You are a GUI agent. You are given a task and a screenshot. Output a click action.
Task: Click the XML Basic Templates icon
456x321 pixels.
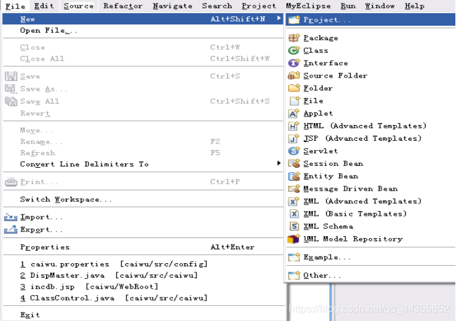coord(294,214)
